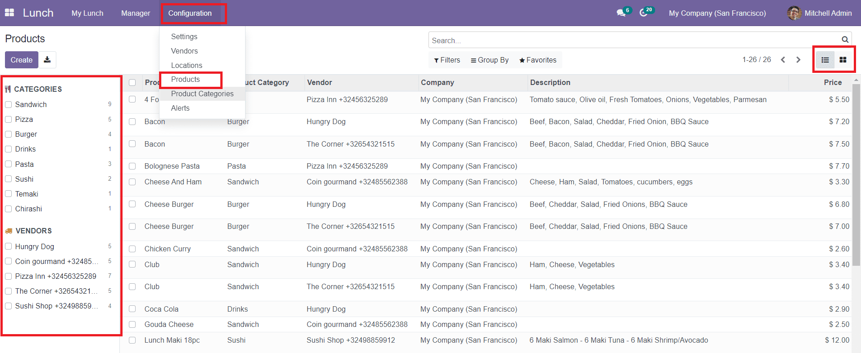Click the download import records icon

[47, 60]
